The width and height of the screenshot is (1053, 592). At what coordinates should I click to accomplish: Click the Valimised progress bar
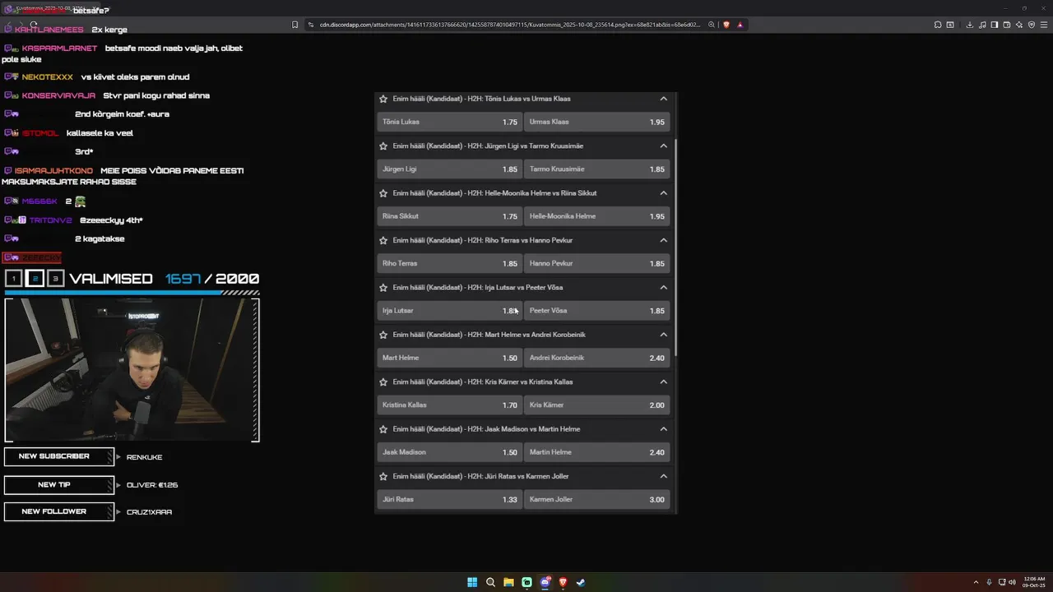click(x=132, y=292)
